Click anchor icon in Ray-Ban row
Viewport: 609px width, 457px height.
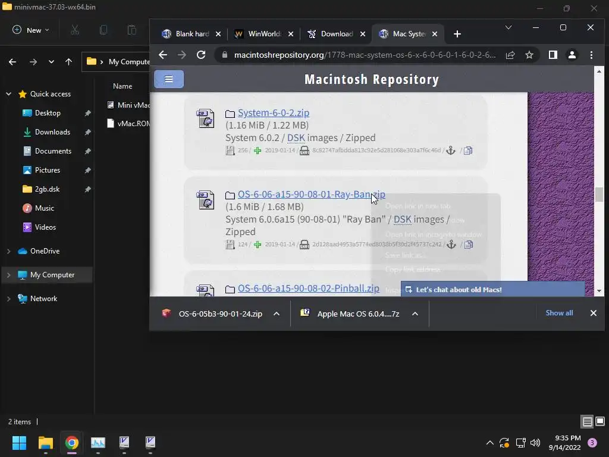point(451,245)
